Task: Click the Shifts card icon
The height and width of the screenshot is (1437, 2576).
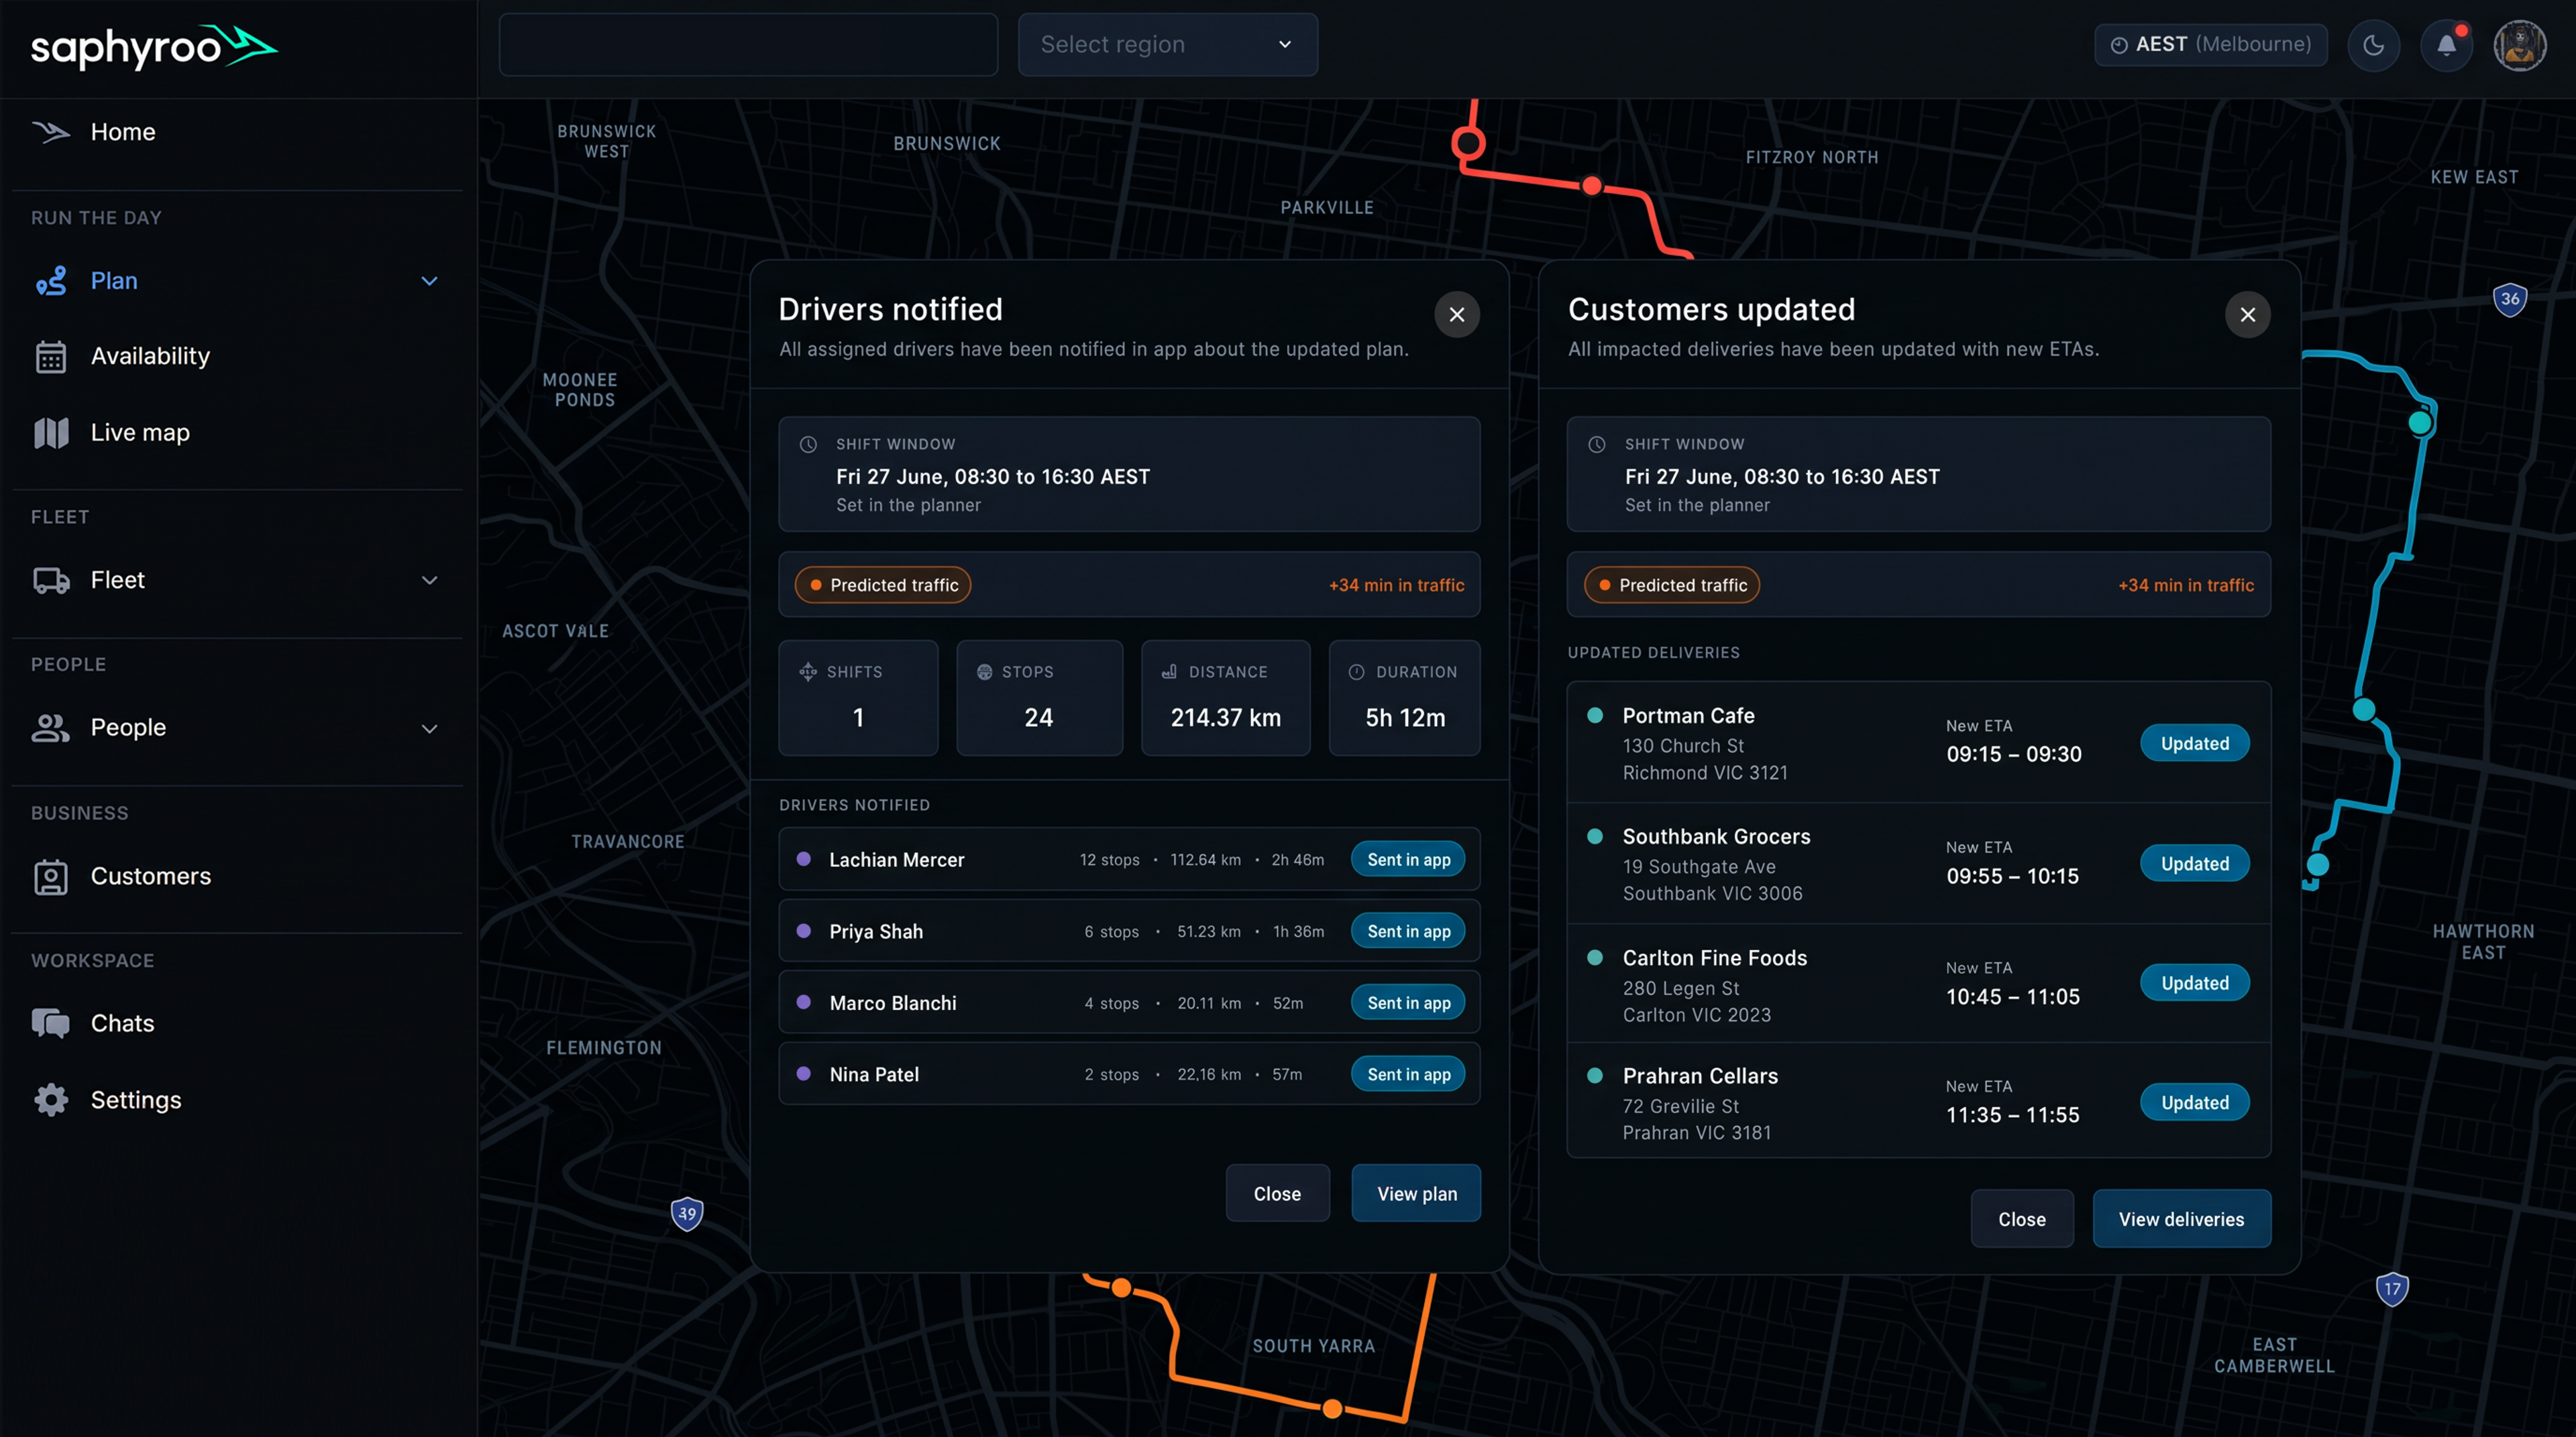Action: [x=808, y=671]
